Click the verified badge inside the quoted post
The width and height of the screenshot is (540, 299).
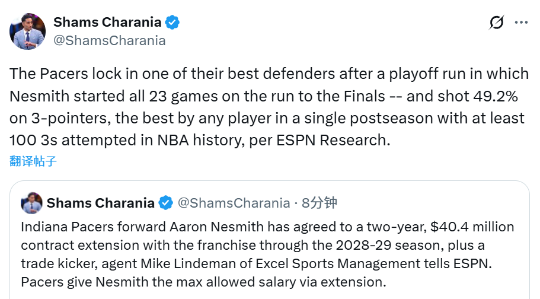point(165,203)
